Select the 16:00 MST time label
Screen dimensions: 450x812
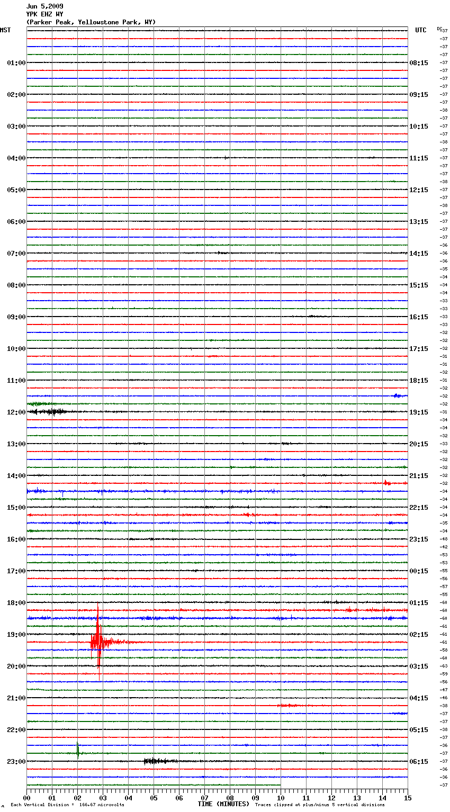tap(16, 539)
